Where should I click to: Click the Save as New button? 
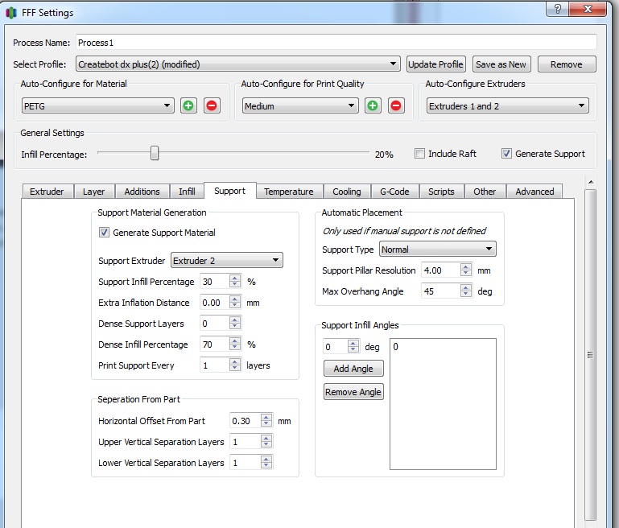[501, 64]
